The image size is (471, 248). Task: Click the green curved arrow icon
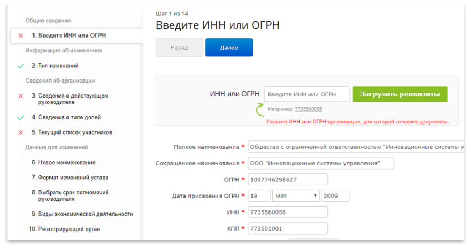click(x=260, y=110)
